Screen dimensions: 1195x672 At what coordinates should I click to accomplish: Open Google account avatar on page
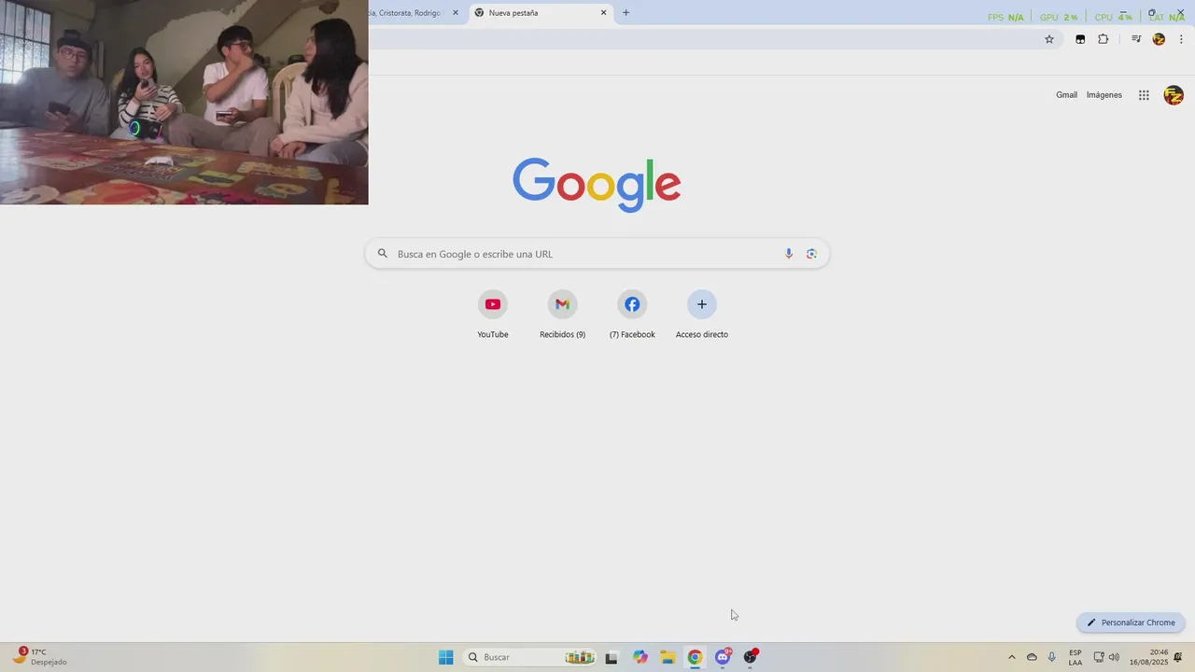pyautogui.click(x=1174, y=95)
